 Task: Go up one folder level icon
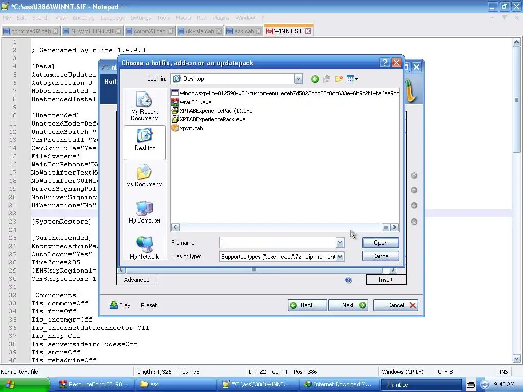pyautogui.click(x=326, y=79)
